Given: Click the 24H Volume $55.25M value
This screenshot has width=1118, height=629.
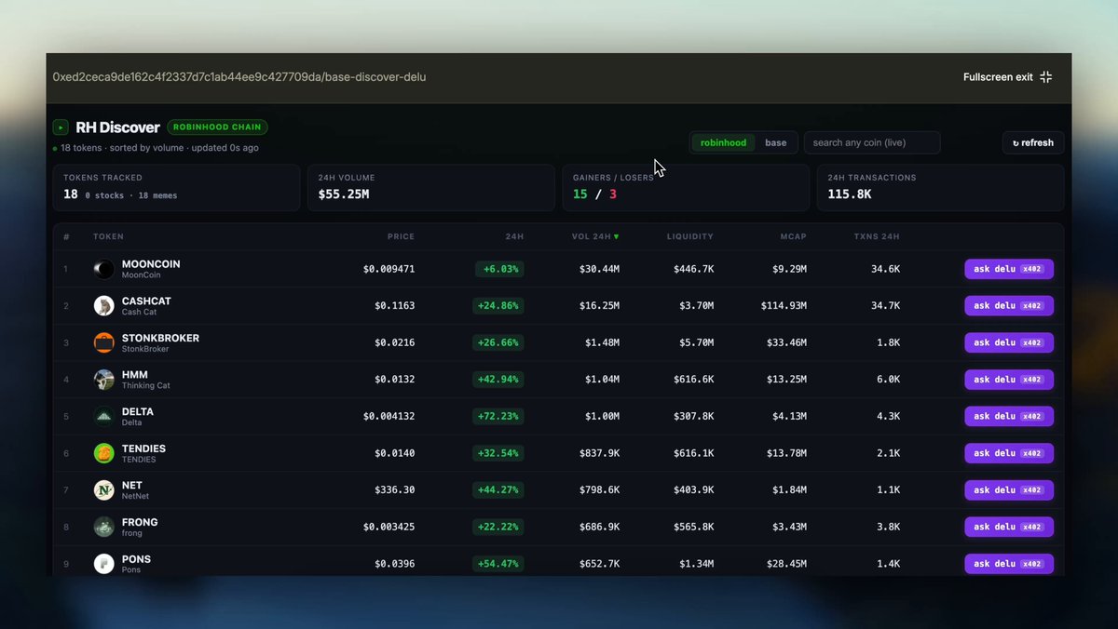Looking at the screenshot, I should coord(345,194).
